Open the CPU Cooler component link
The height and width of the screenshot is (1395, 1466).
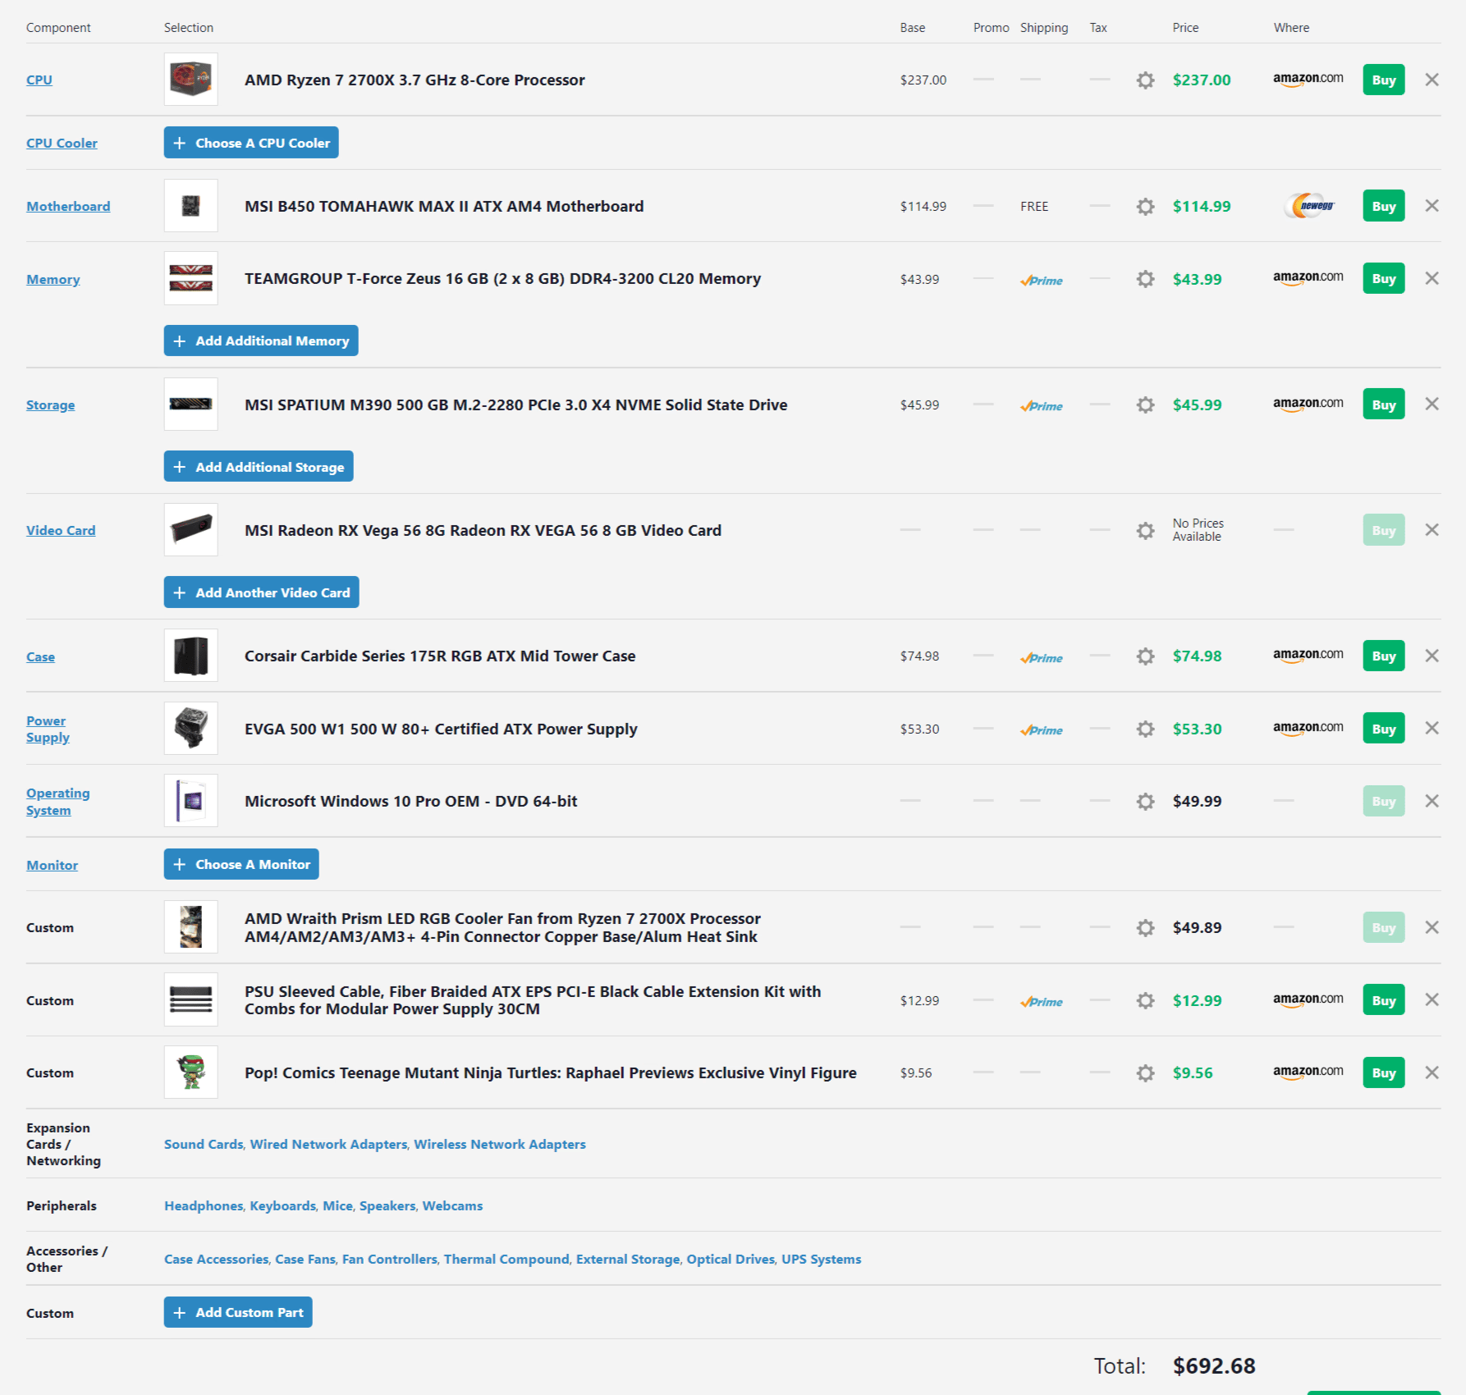[x=62, y=144]
